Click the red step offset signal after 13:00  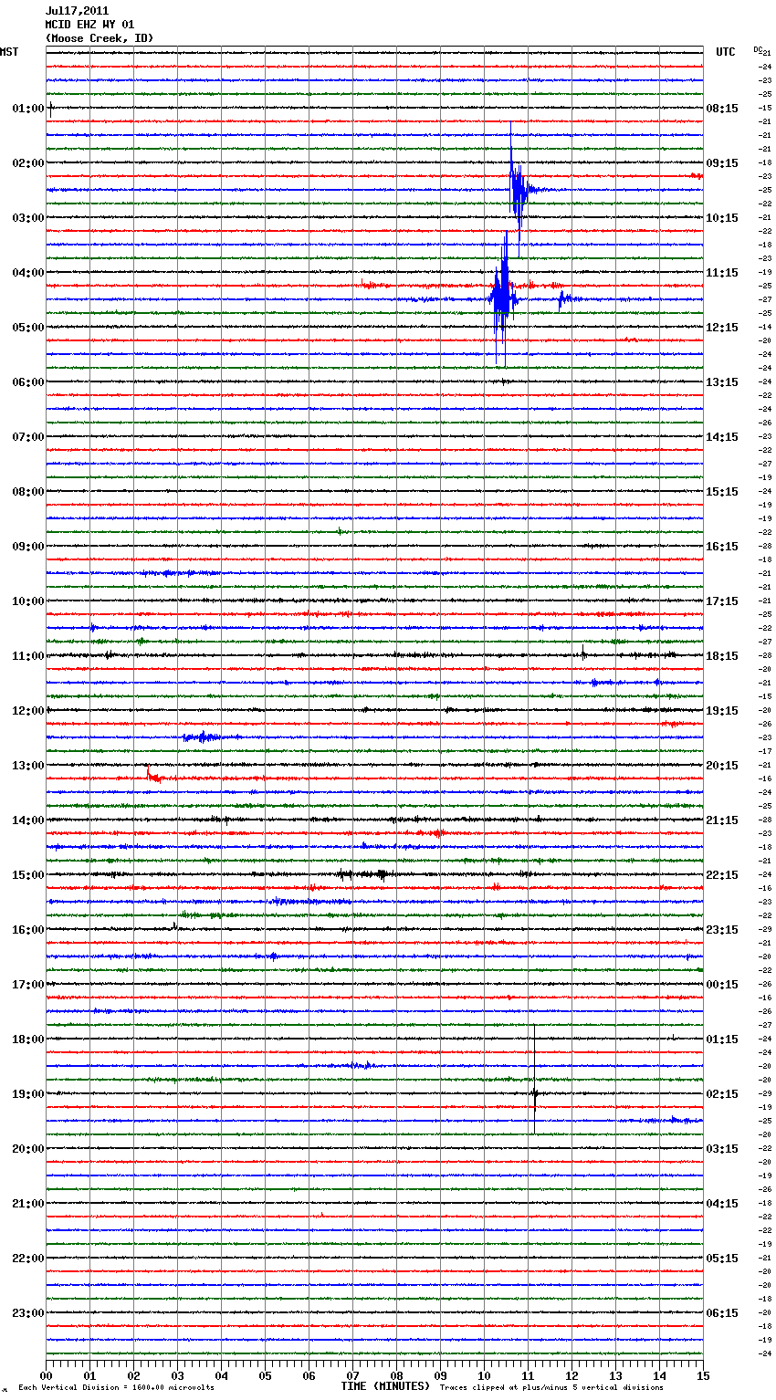(x=155, y=776)
